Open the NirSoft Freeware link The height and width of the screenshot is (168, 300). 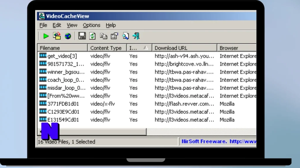(x=219, y=141)
